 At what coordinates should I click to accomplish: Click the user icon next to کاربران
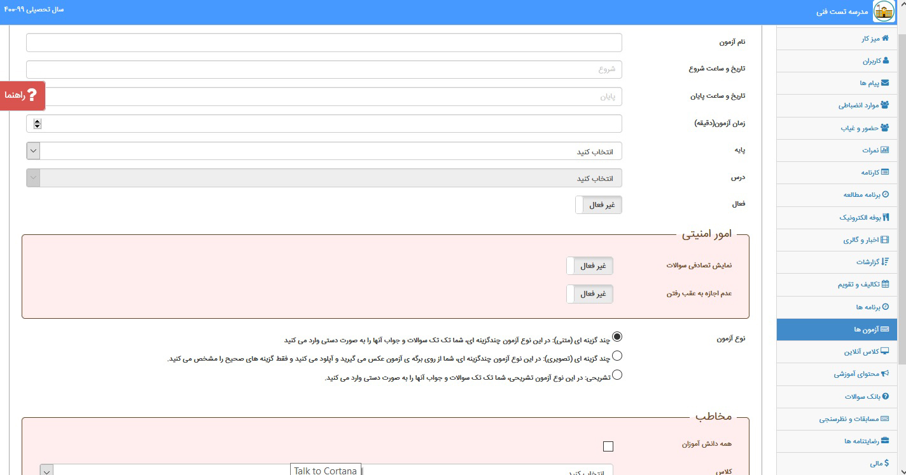pos(885,61)
